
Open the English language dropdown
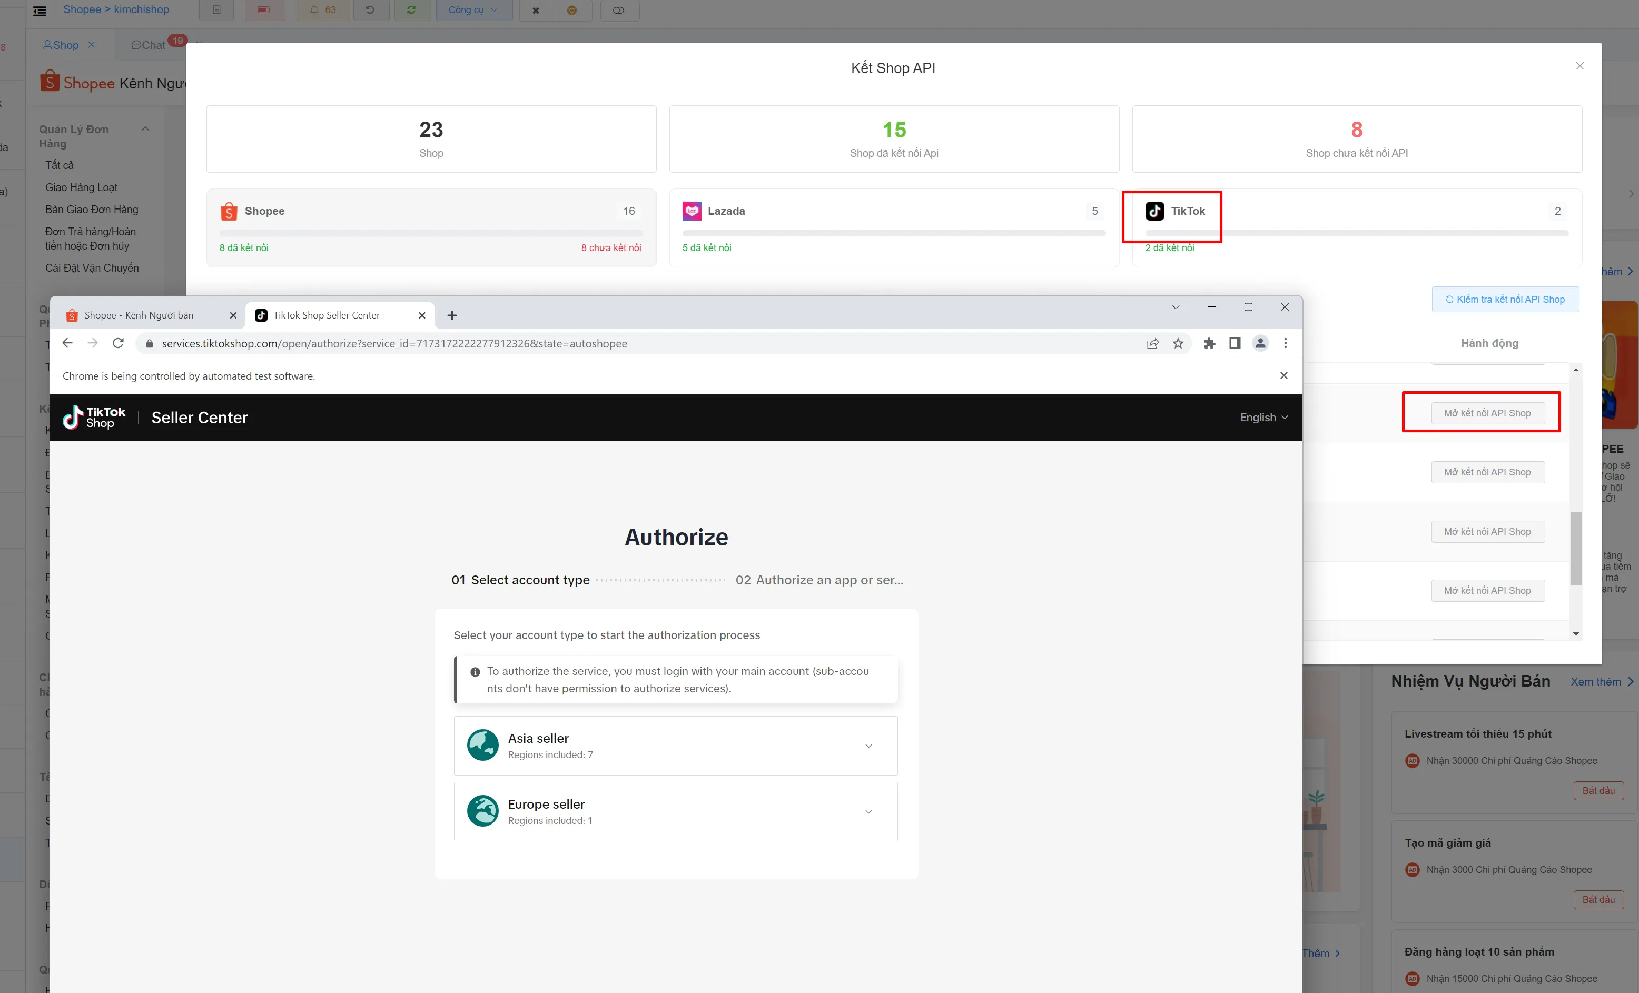[1264, 417]
